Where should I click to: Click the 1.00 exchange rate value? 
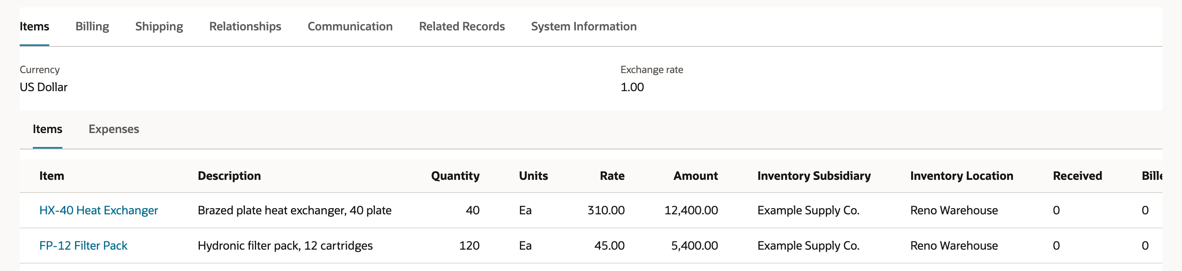tap(632, 87)
